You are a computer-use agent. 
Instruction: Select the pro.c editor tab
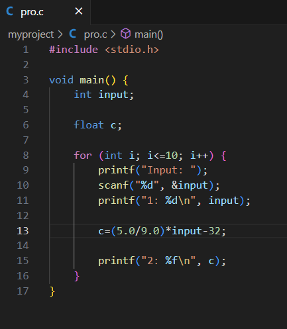coord(45,12)
